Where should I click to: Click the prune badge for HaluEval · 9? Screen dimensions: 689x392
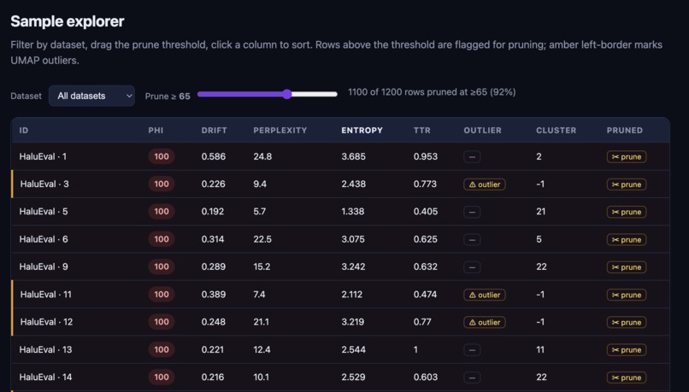click(x=626, y=267)
